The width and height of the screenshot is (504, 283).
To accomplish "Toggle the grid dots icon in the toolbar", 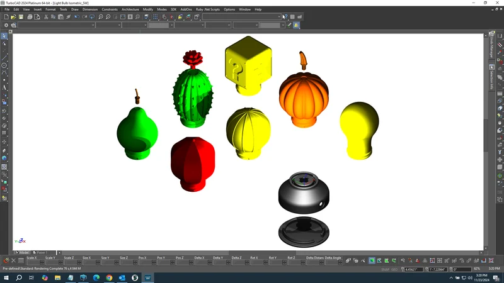I will point(156,17).
